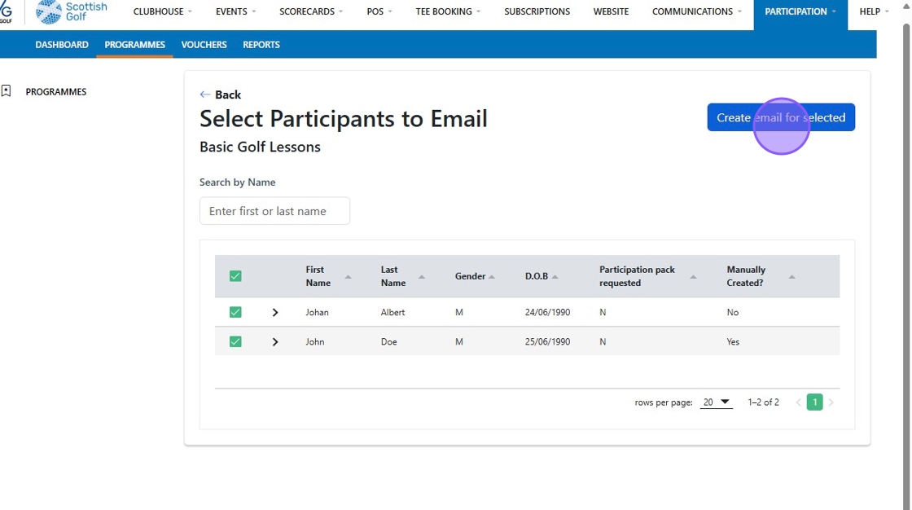This screenshot has height=510, width=912.
Task: Toggle the select-all participants checkbox
Action: click(x=235, y=276)
